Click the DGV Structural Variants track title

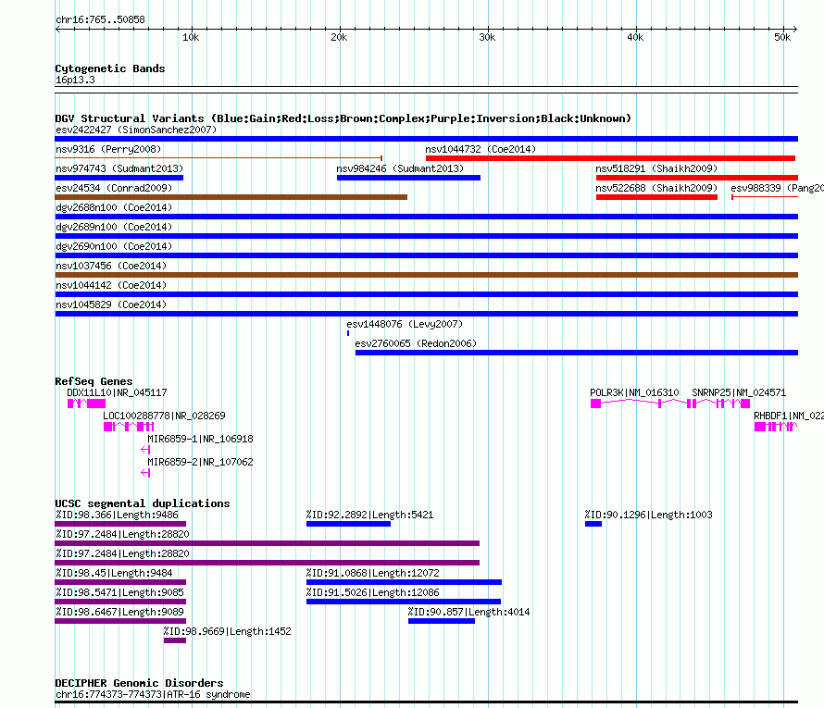point(343,118)
